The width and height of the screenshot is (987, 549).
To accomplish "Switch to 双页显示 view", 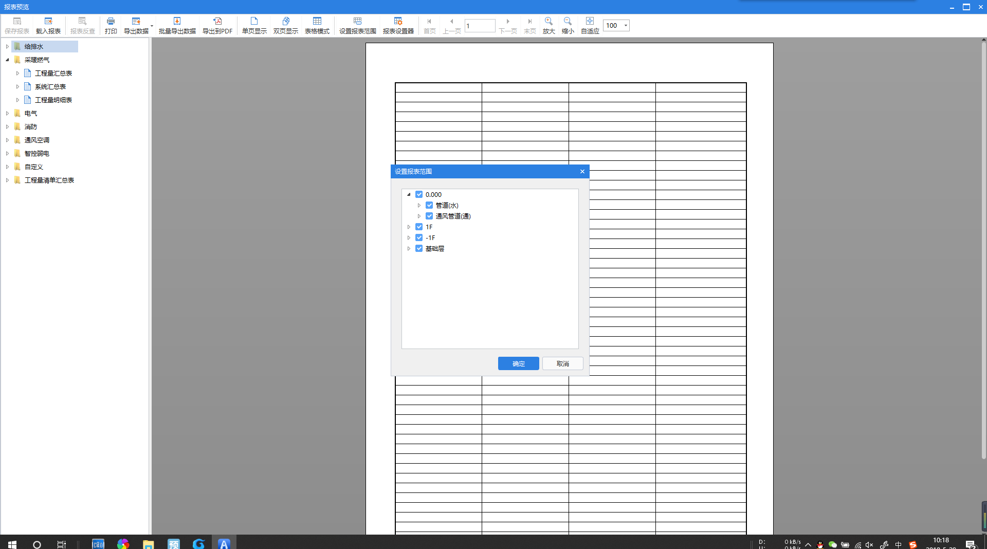I will pos(286,25).
